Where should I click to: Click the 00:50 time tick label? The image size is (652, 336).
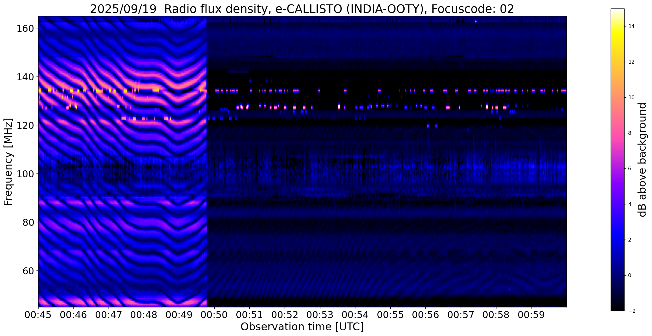click(215, 315)
